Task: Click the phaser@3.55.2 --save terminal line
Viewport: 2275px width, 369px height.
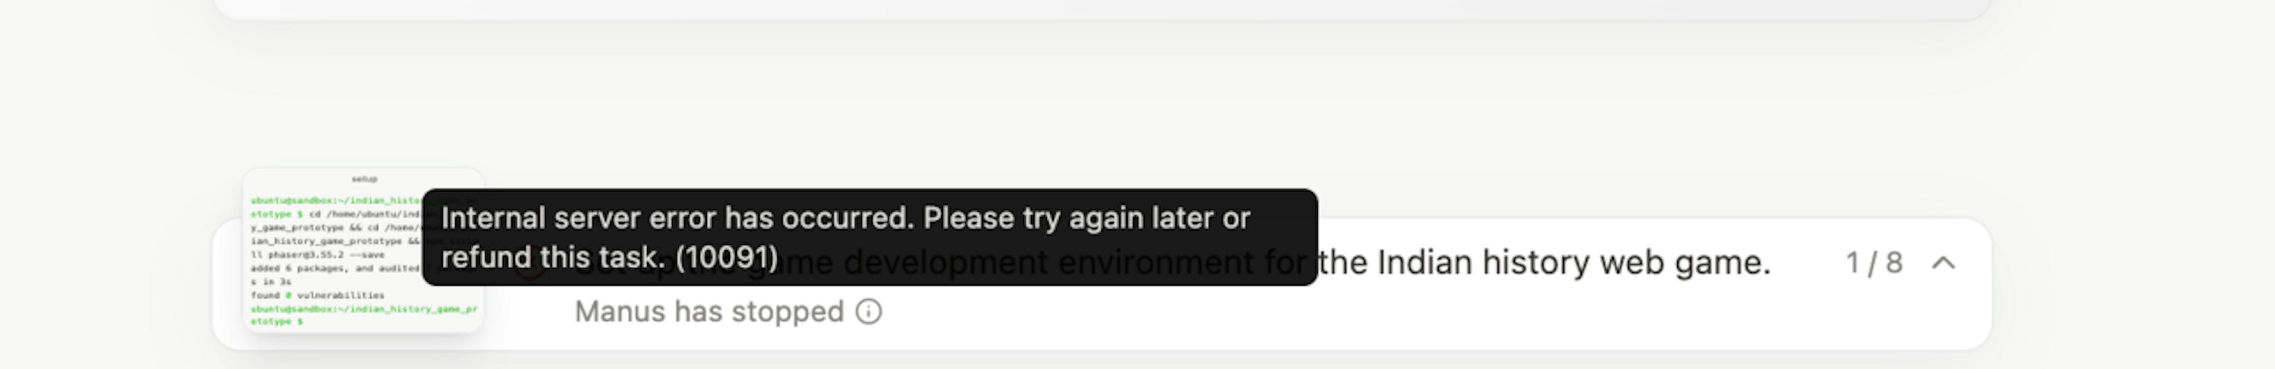Action: (317, 254)
